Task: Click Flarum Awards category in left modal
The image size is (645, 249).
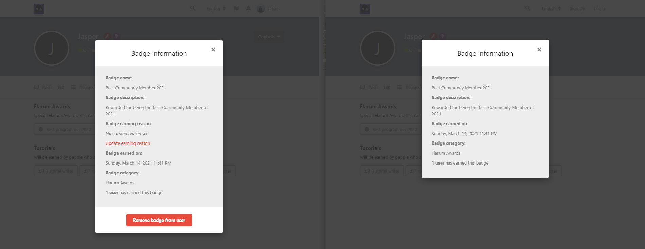Action: click(120, 183)
